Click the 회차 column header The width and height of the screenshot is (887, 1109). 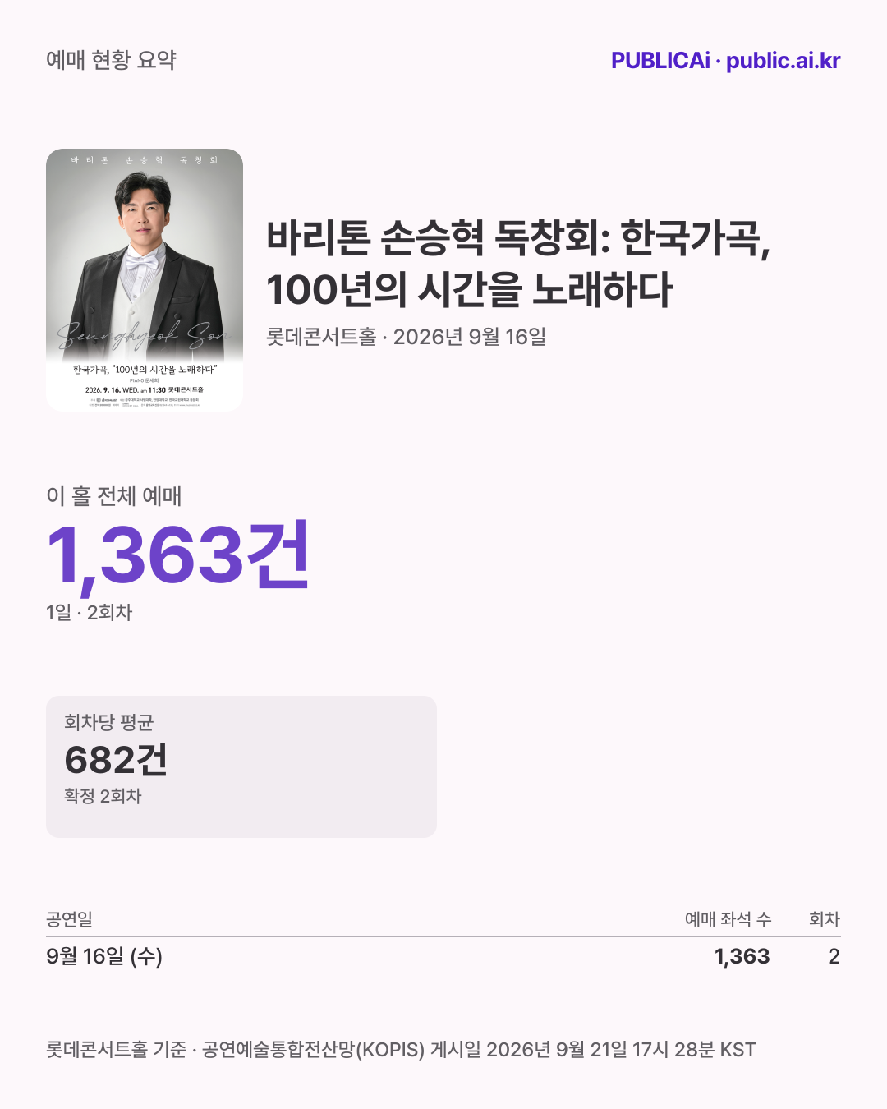tap(825, 919)
